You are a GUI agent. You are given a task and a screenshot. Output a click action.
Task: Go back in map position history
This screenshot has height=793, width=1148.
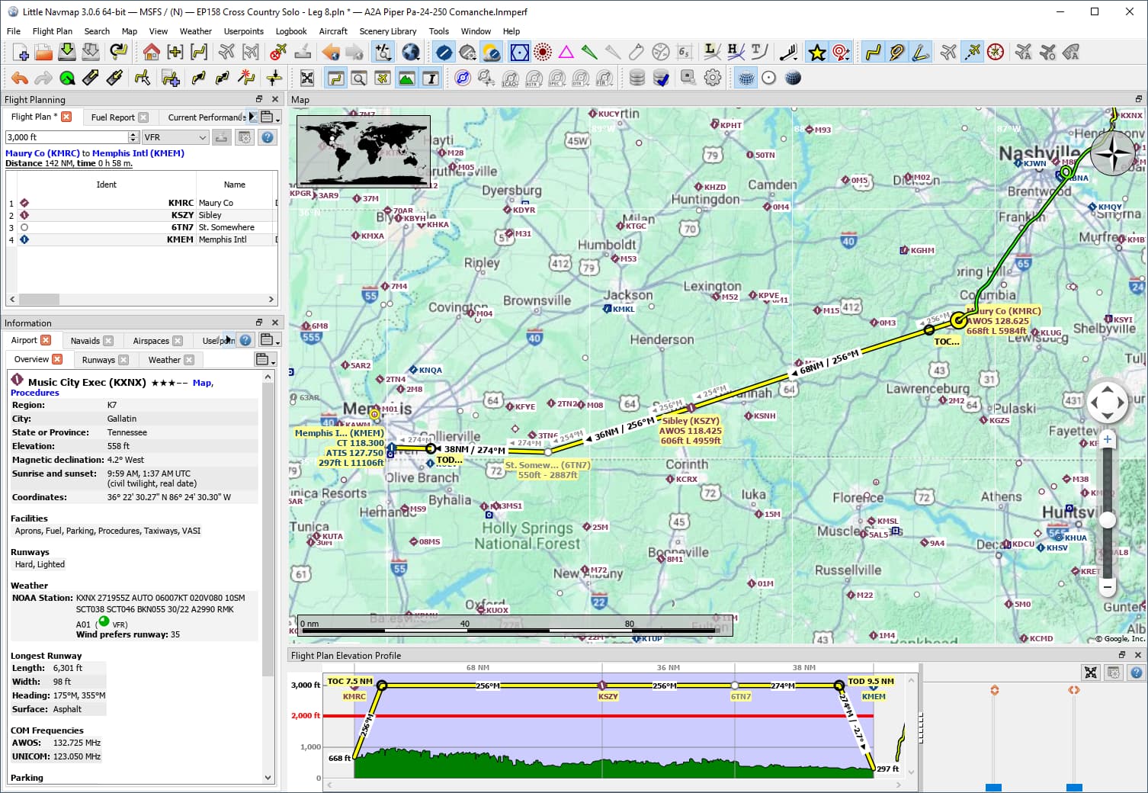pos(331,52)
